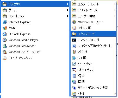Select 同期 label
This screenshot has height=98, width=118.
(81, 82)
